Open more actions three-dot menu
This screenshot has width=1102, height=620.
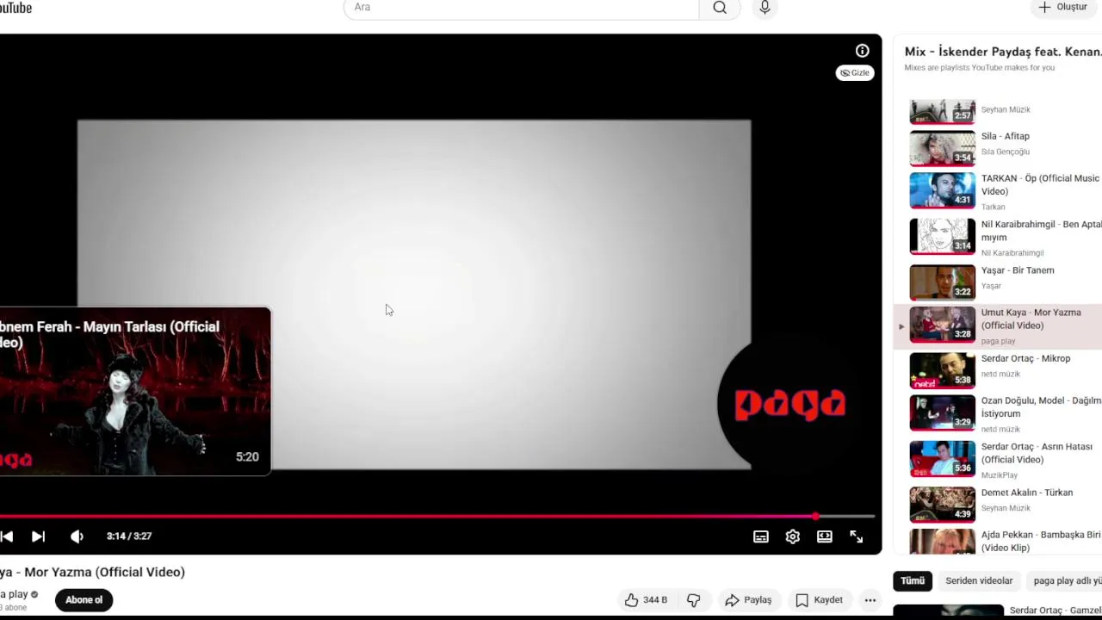(870, 600)
